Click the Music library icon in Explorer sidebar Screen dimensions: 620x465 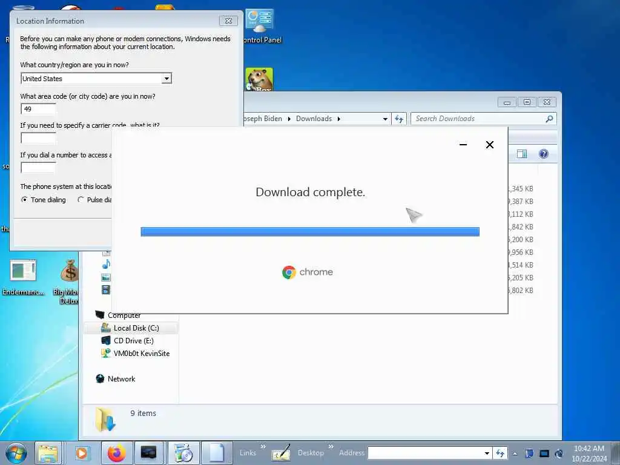[105, 264]
